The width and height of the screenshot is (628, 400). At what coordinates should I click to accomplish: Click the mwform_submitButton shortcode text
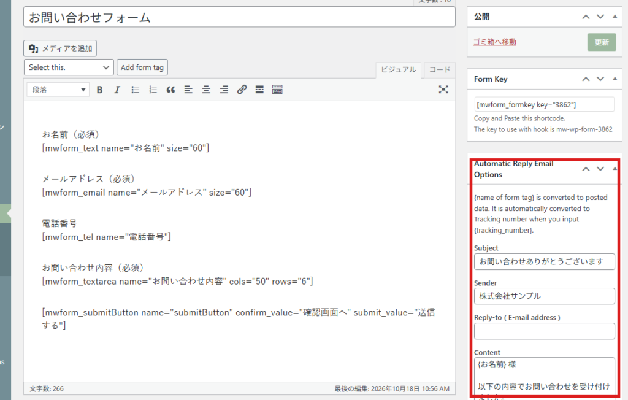[x=239, y=318]
